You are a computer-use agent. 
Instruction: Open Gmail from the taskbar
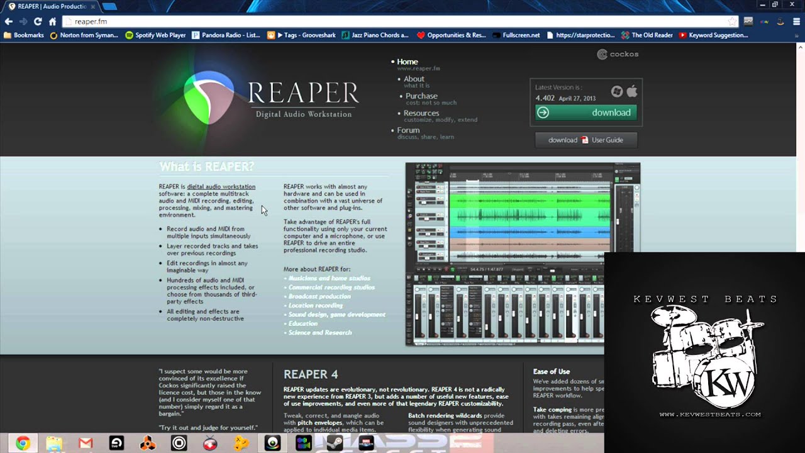86,444
